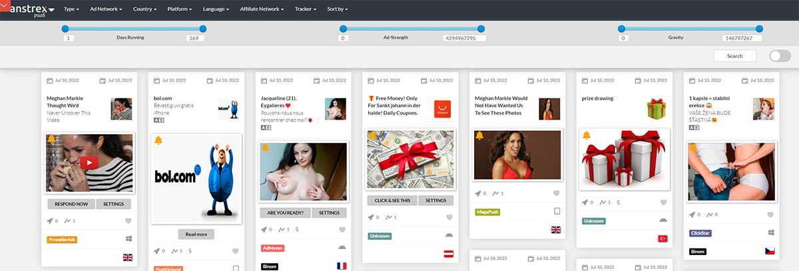Screen dimensions: 799x271
Task: Click Turkey flag on prize drawing card
Action: tap(663, 238)
